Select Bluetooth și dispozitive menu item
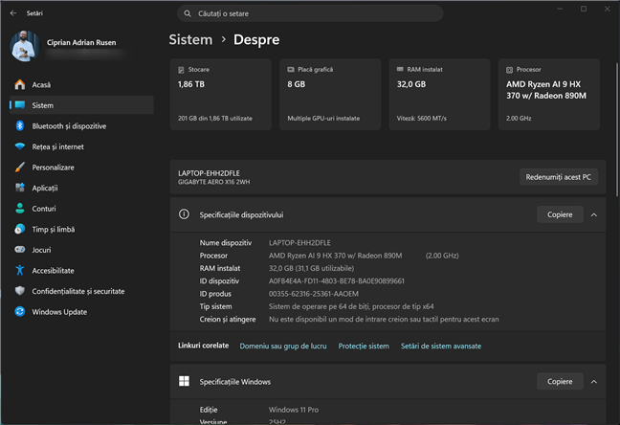This screenshot has width=620, height=425. point(81,125)
